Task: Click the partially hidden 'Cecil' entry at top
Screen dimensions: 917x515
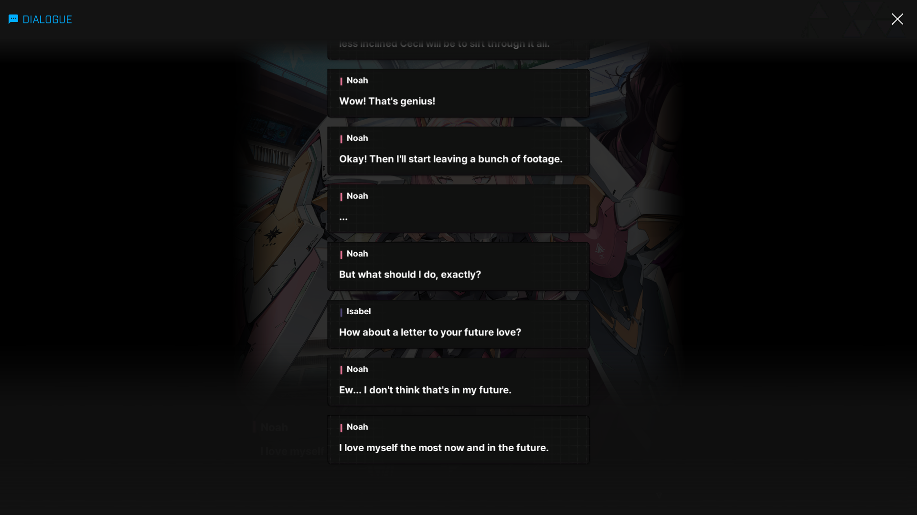Action: 458,48
